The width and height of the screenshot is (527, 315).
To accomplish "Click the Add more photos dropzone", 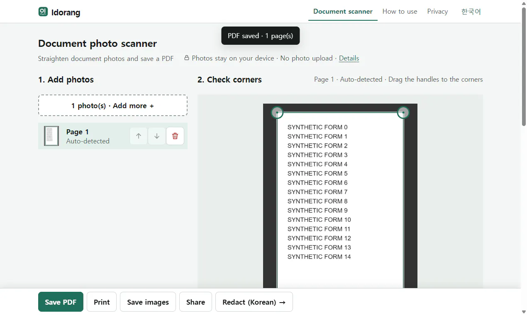I will 113,105.
